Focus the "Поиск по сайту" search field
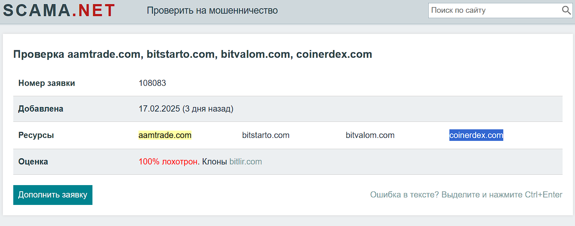Image resolution: width=575 pixels, height=226 pixels. point(493,10)
